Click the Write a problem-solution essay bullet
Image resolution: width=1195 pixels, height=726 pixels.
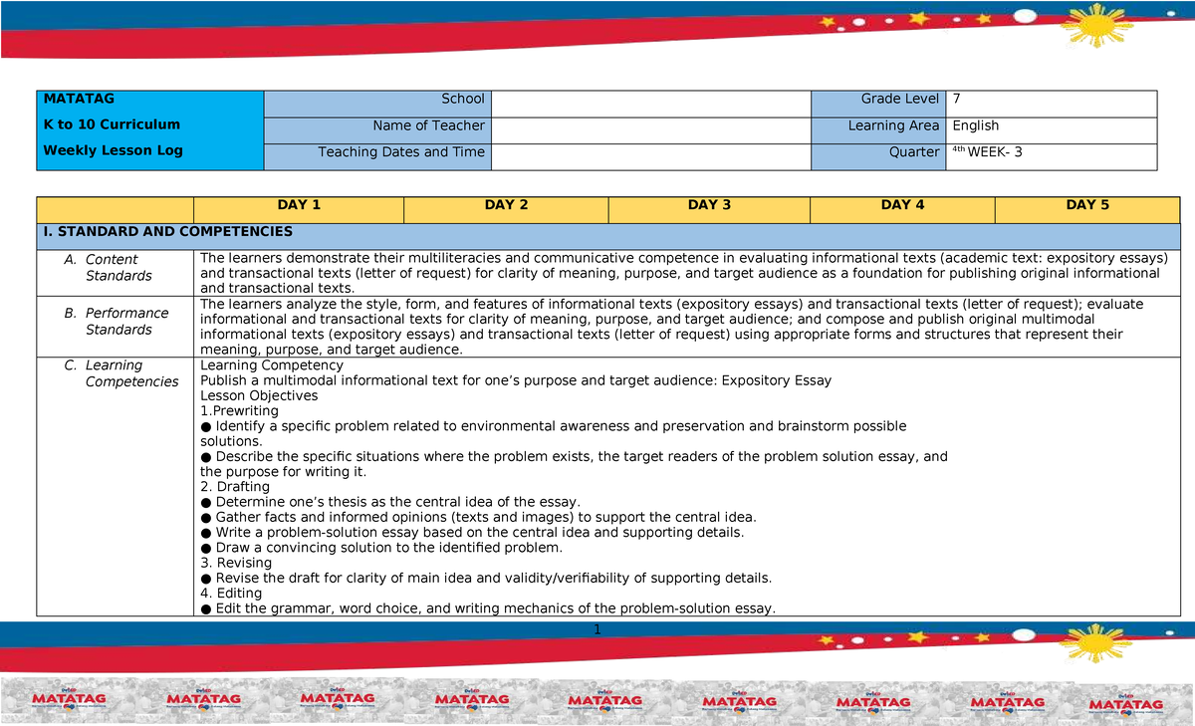(472, 532)
